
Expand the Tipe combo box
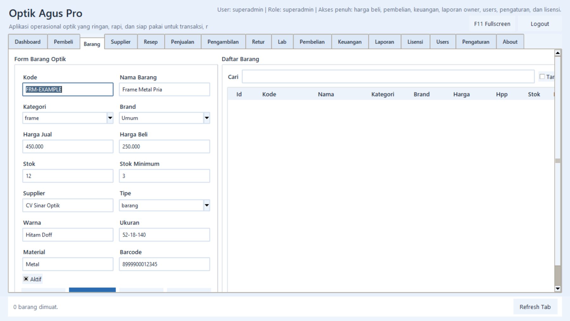pyautogui.click(x=206, y=205)
